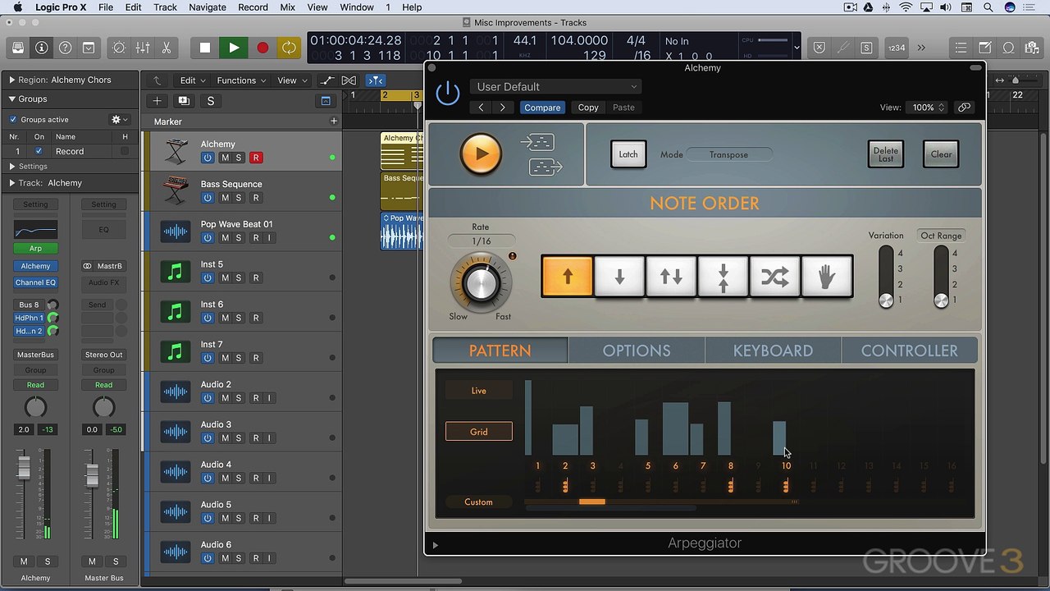Select the Grid pattern button

479,431
